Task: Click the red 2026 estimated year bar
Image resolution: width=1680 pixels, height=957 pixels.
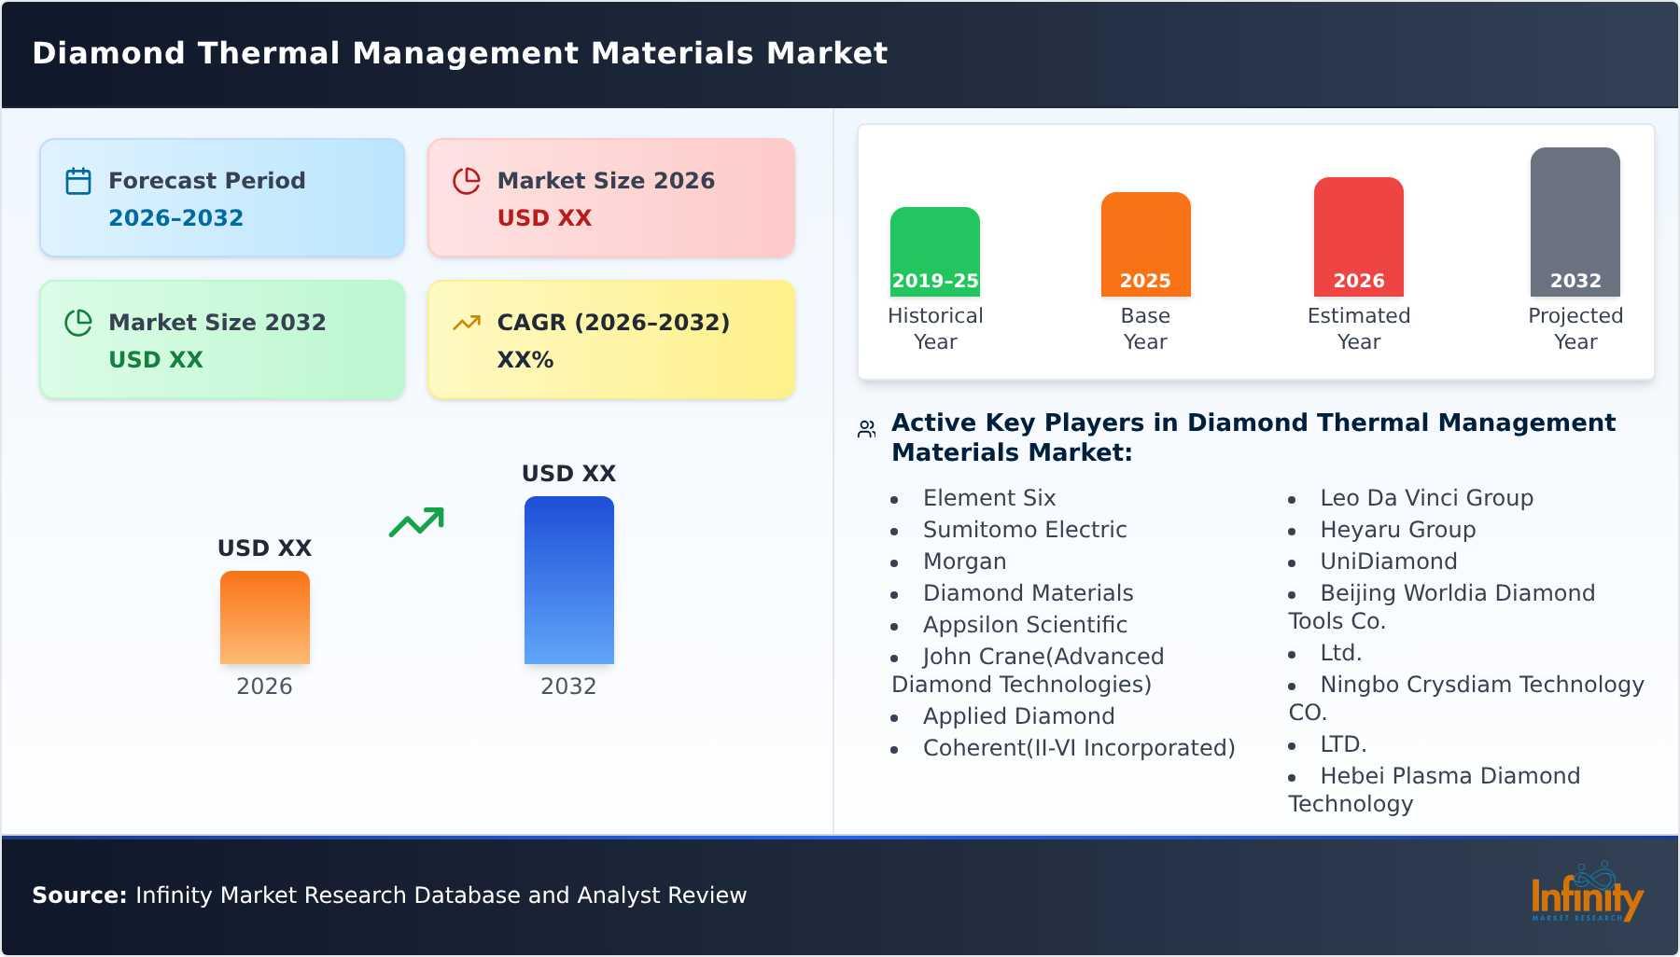Action: point(1359,237)
